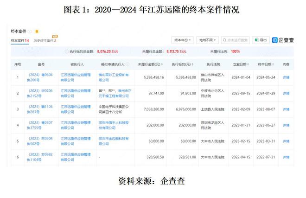Viewport: 306px width, 198px height.
Task: Click the 未履行总金额 value 8,113.75 万元
Action: (177, 51)
